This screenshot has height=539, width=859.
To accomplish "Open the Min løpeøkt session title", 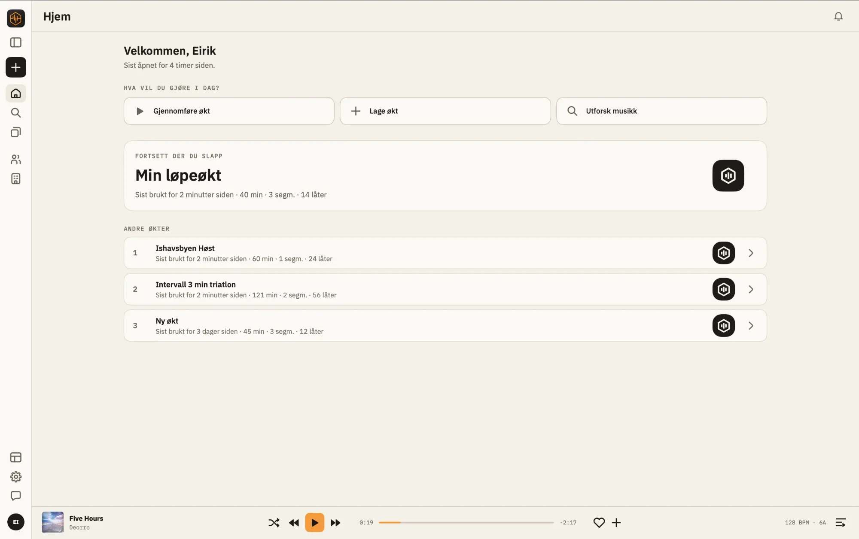I will 178,175.
